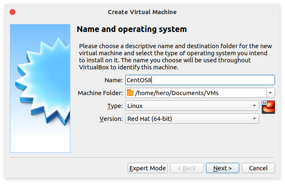Click the Machine Folder: label

(x=100, y=93)
